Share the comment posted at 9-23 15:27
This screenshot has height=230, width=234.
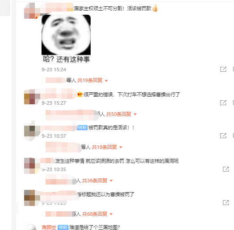tap(223, 103)
